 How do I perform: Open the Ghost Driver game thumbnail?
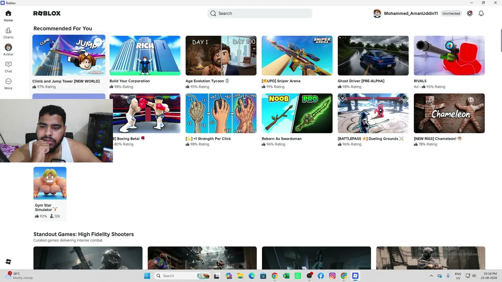tap(373, 55)
